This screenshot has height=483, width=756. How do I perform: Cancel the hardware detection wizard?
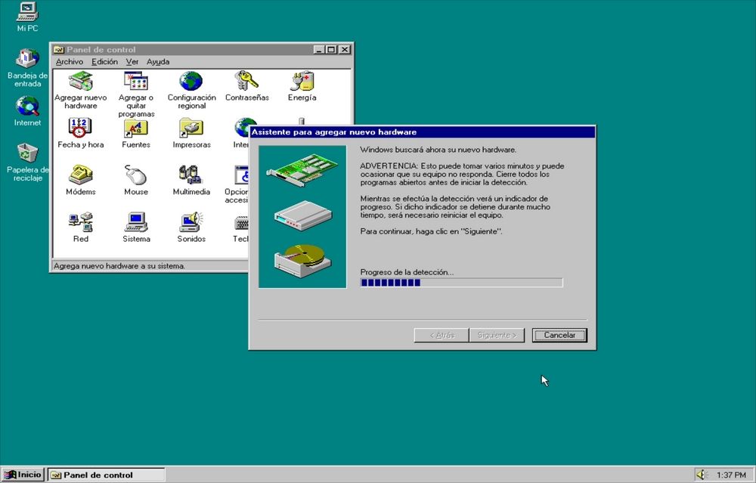[559, 335]
